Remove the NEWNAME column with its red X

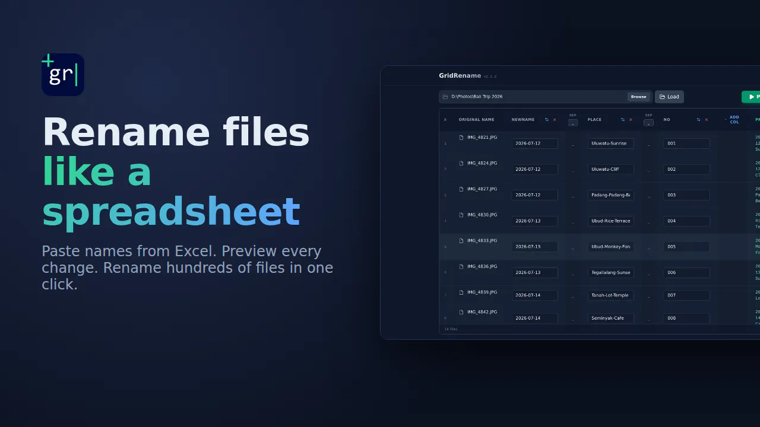click(x=555, y=120)
